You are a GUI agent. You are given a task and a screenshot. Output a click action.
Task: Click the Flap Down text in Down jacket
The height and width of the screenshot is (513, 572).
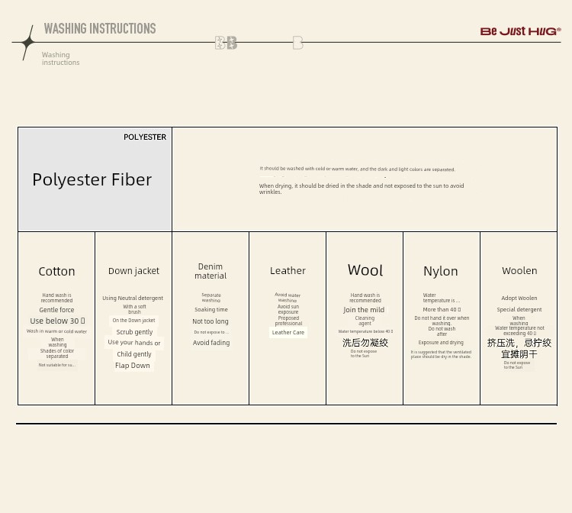[133, 366]
